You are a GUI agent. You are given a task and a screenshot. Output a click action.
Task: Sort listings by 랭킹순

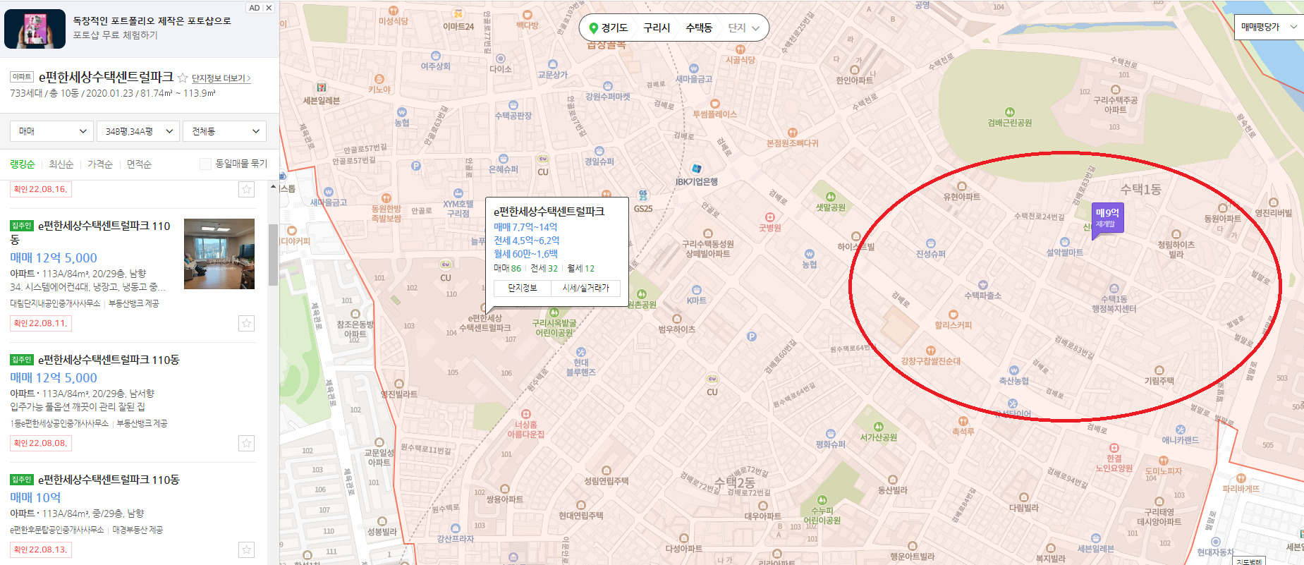coord(22,164)
